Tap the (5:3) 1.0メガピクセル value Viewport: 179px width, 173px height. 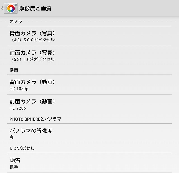click(32, 59)
